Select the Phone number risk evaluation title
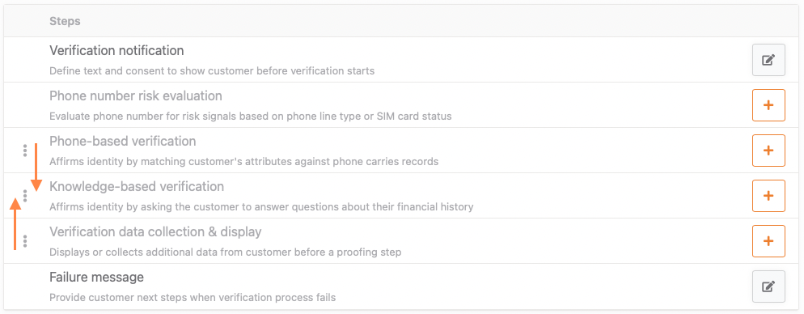The image size is (804, 314). (135, 96)
